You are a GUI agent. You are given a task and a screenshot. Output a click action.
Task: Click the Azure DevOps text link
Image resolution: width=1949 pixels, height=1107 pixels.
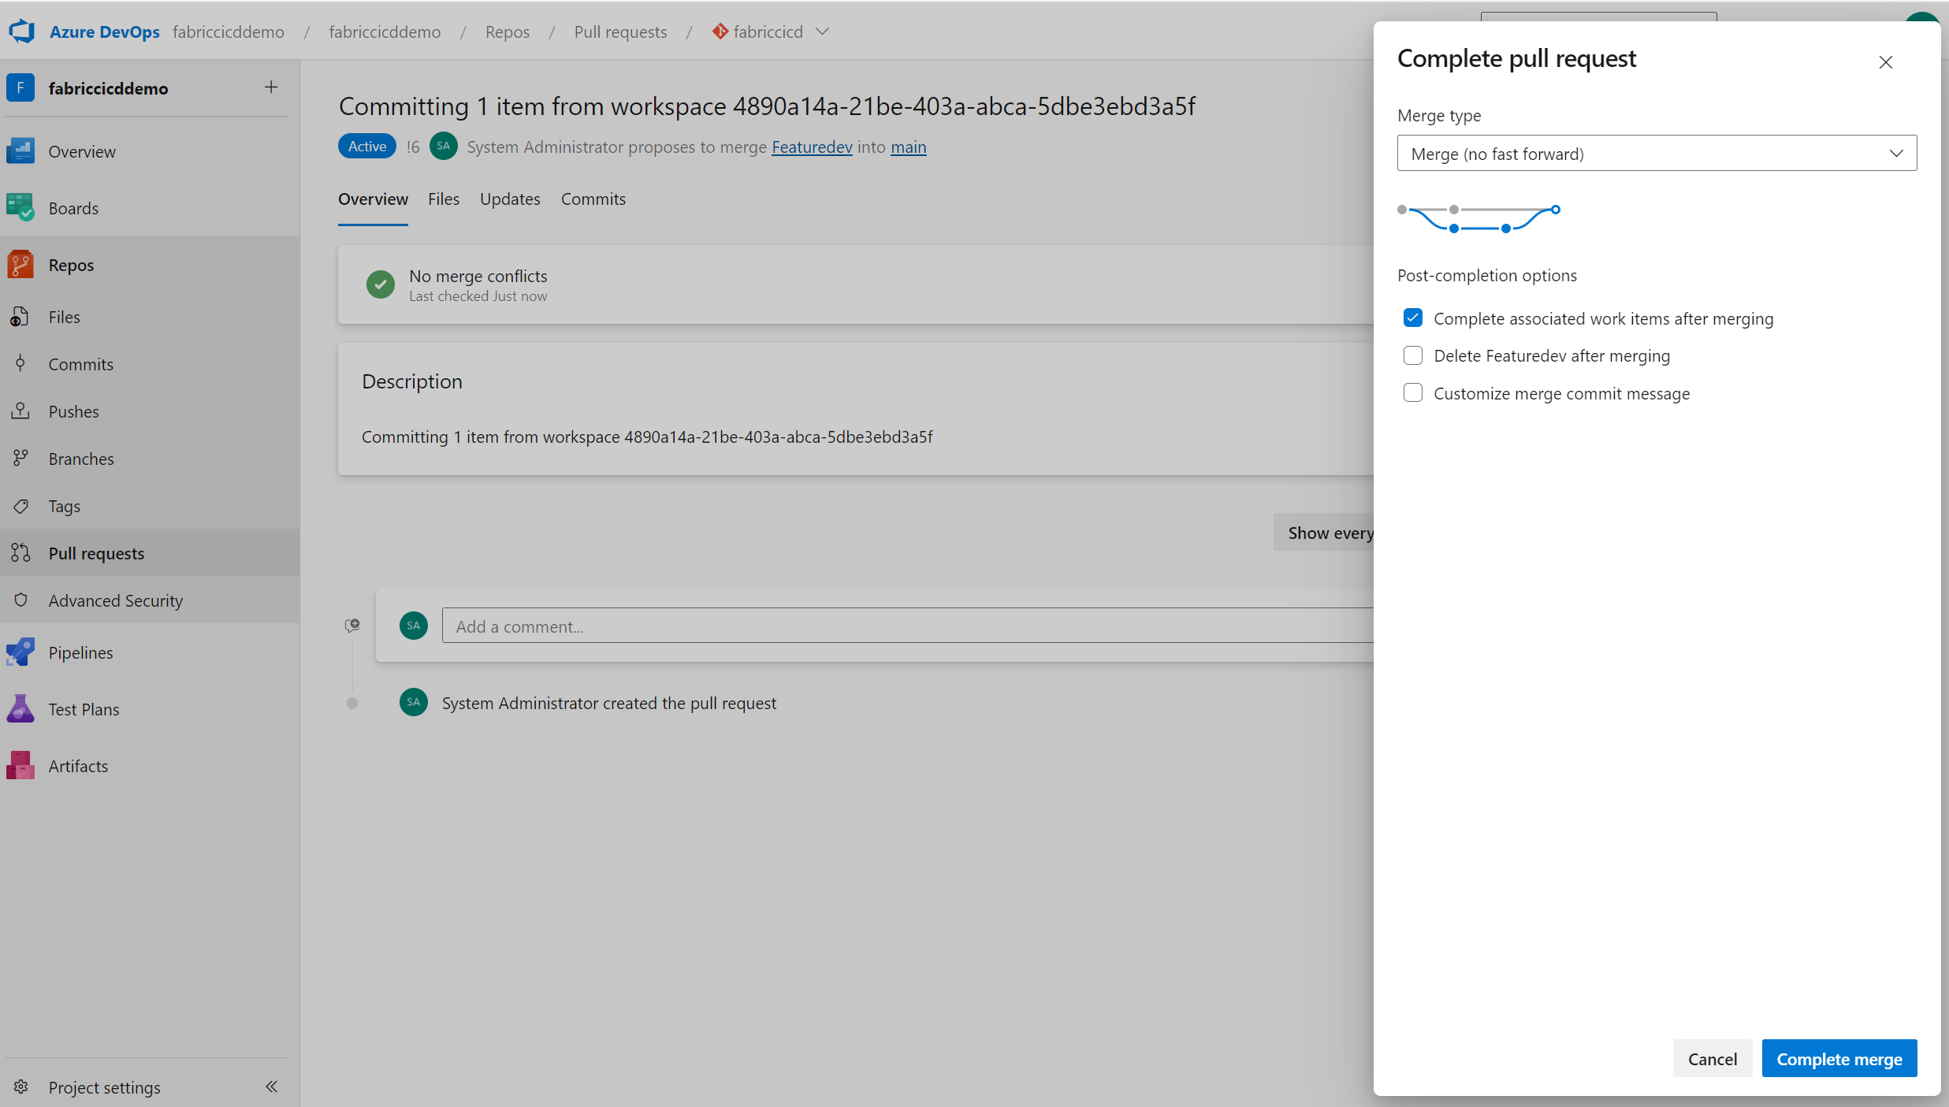point(104,32)
